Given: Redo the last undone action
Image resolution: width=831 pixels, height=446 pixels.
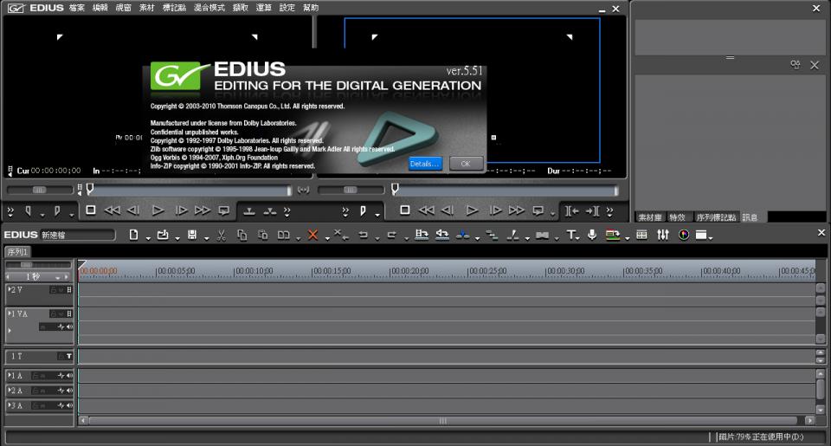Looking at the screenshot, I should pyautogui.click(x=392, y=235).
